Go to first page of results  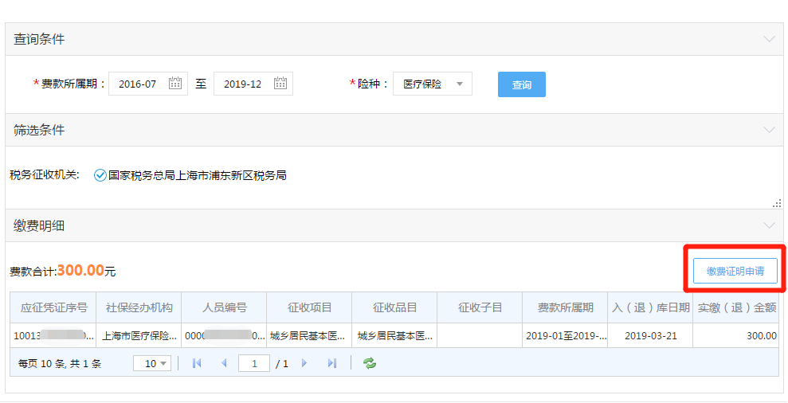tap(197, 363)
